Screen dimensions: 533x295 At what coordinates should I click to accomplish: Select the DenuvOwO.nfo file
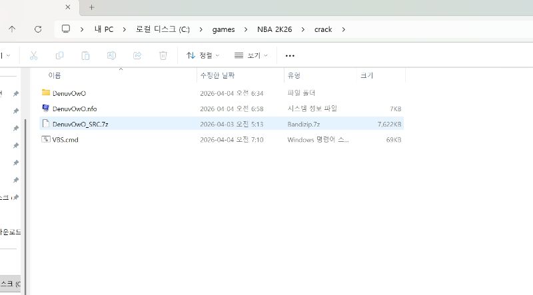tap(75, 109)
